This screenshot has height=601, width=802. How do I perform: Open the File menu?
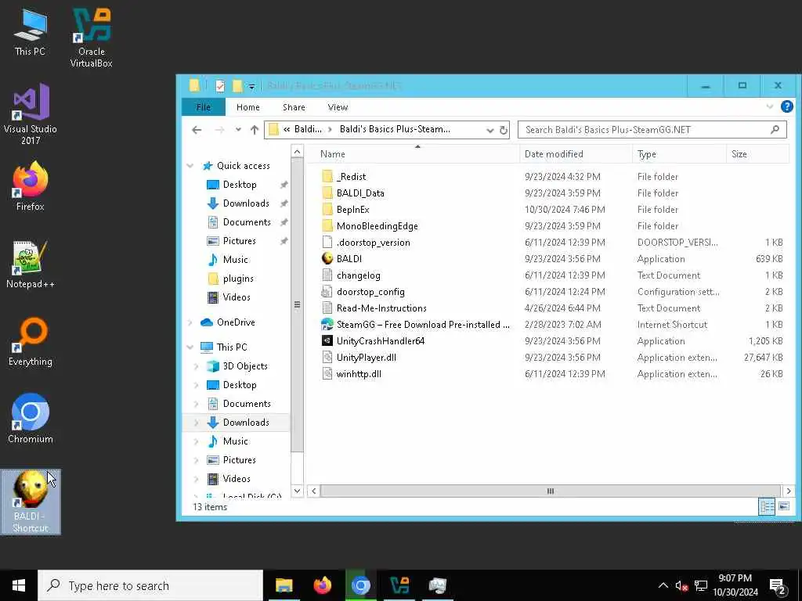203,107
